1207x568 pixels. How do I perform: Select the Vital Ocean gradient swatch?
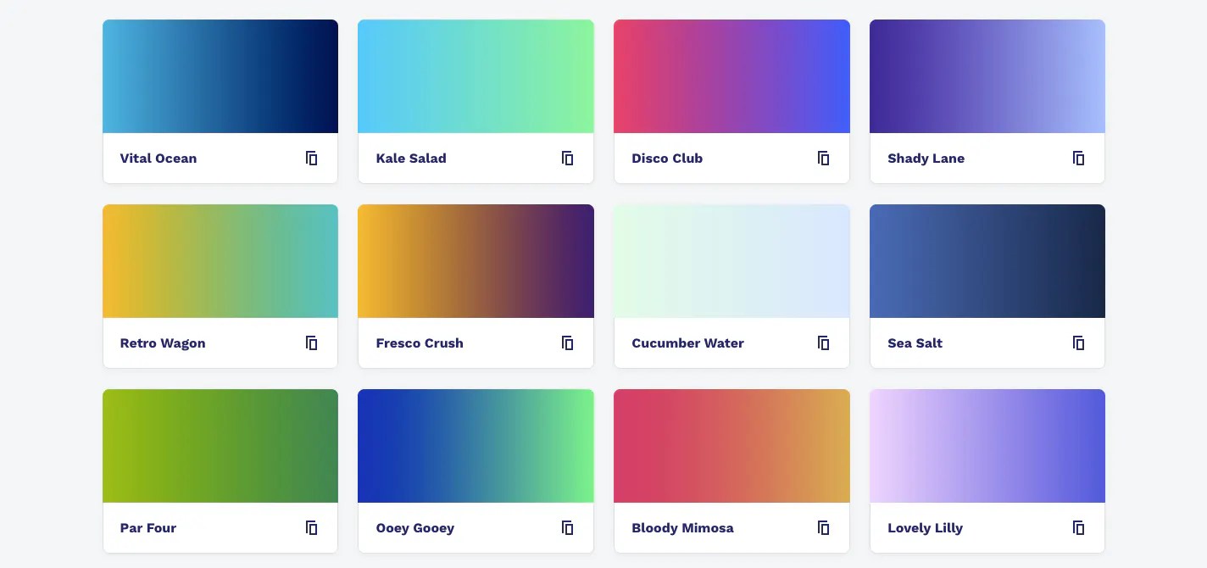[x=220, y=76]
